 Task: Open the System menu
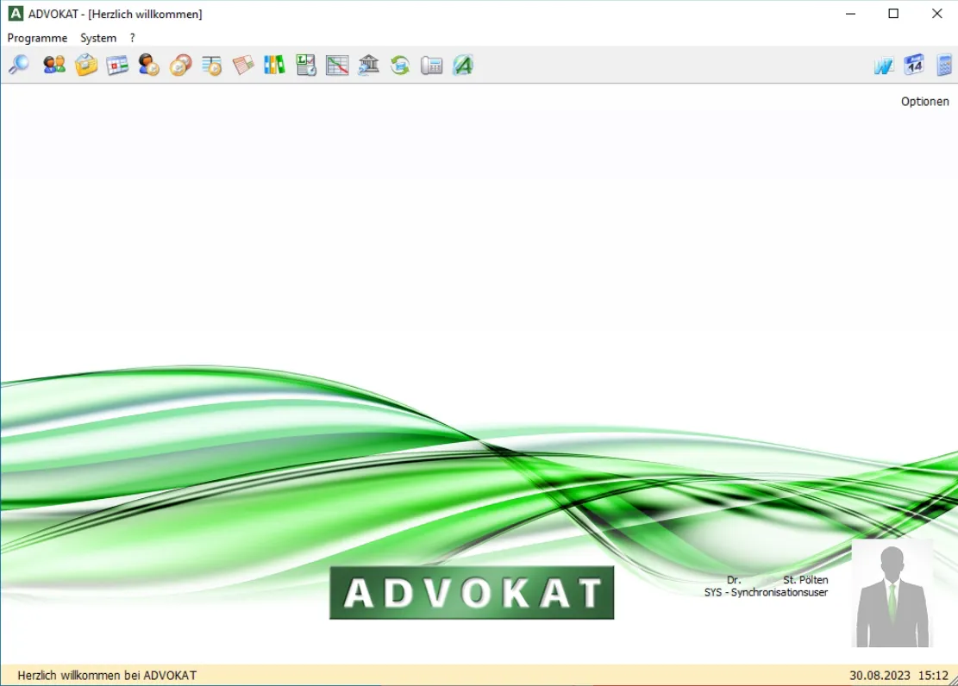[98, 38]
